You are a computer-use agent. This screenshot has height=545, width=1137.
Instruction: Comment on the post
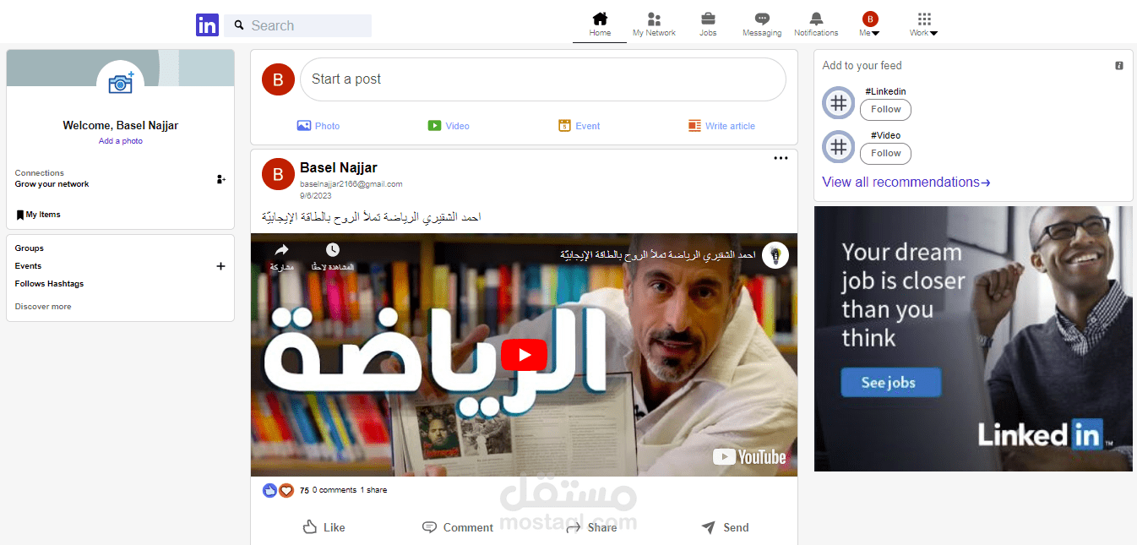(457, 527)
